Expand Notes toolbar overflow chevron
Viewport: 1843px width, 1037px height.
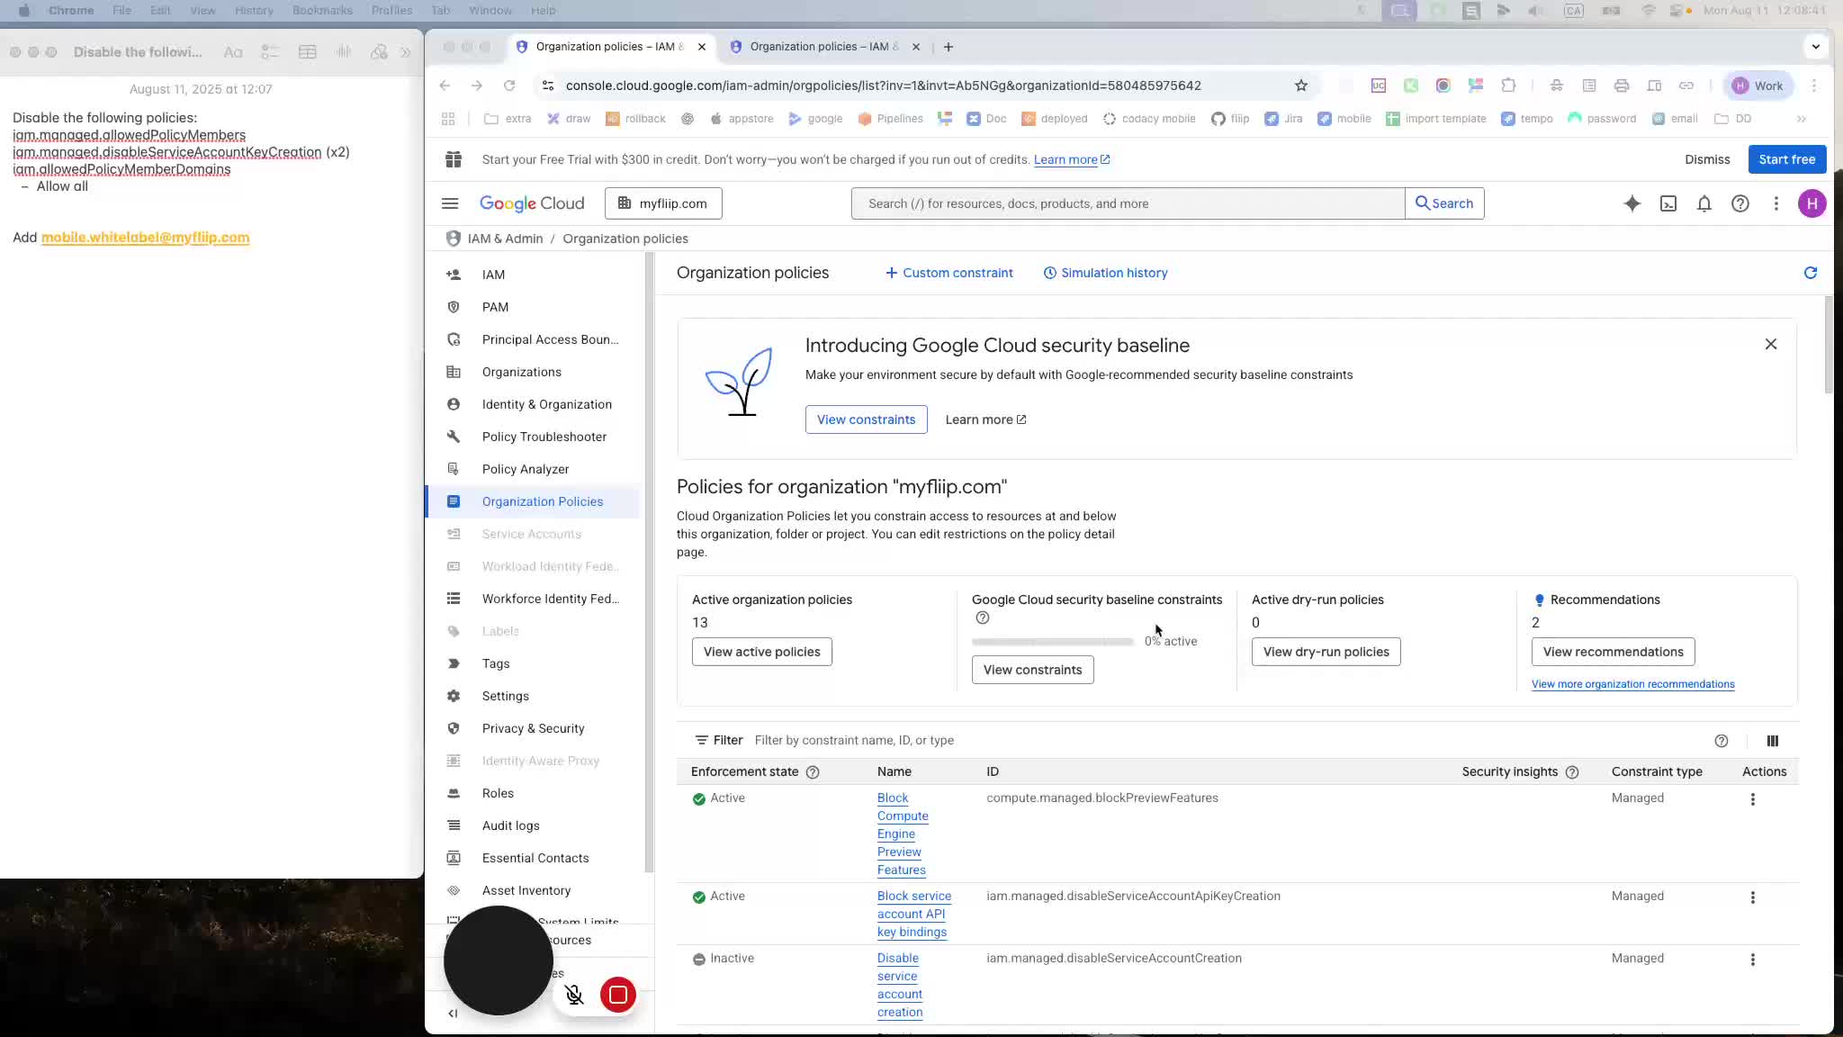pos(406,52)
